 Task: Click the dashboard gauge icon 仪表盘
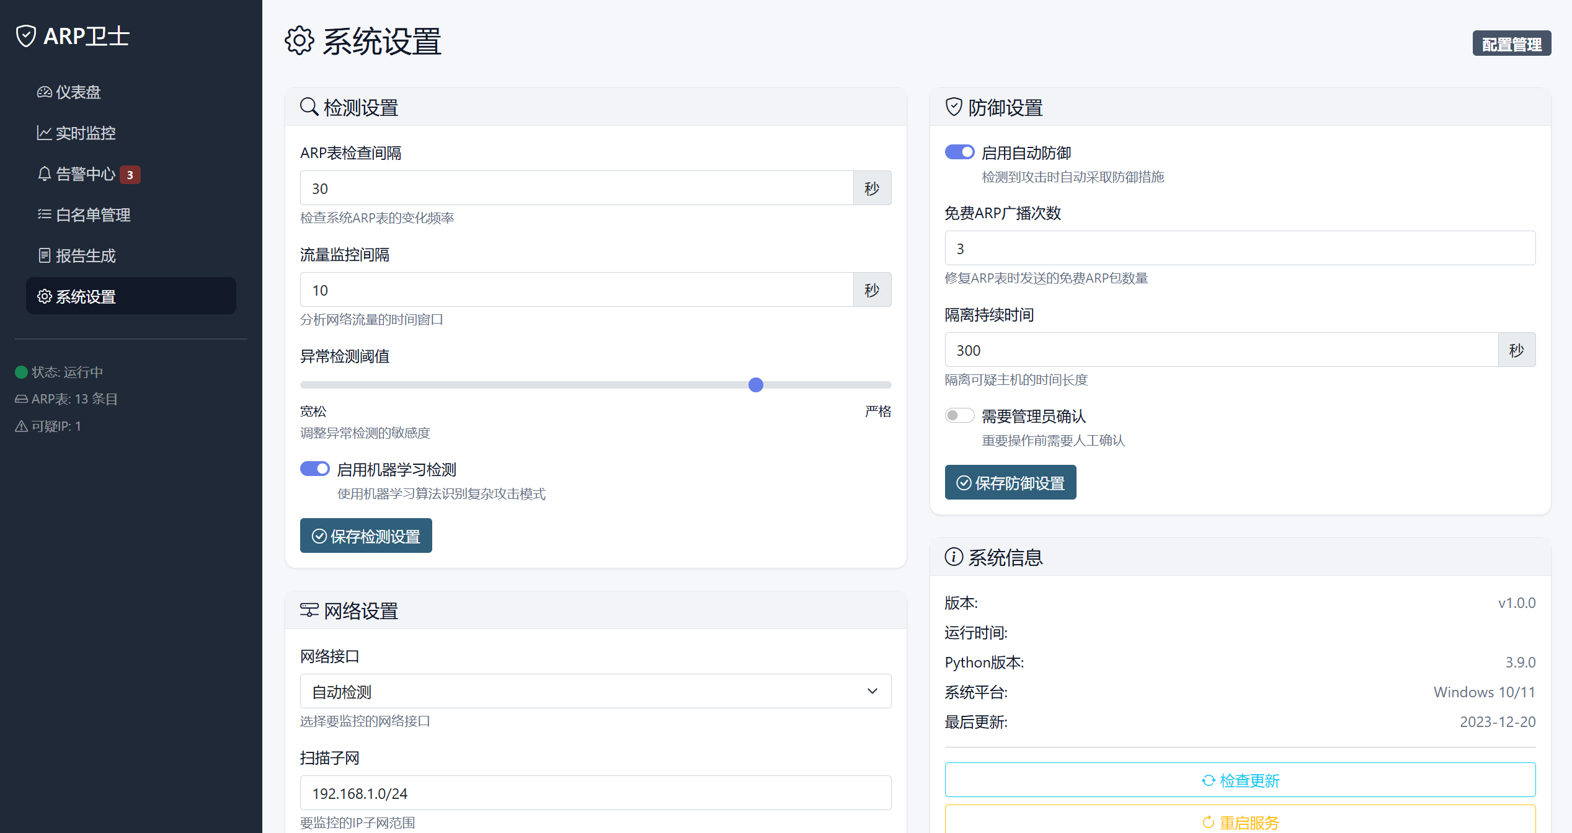[x=44, y=92]
